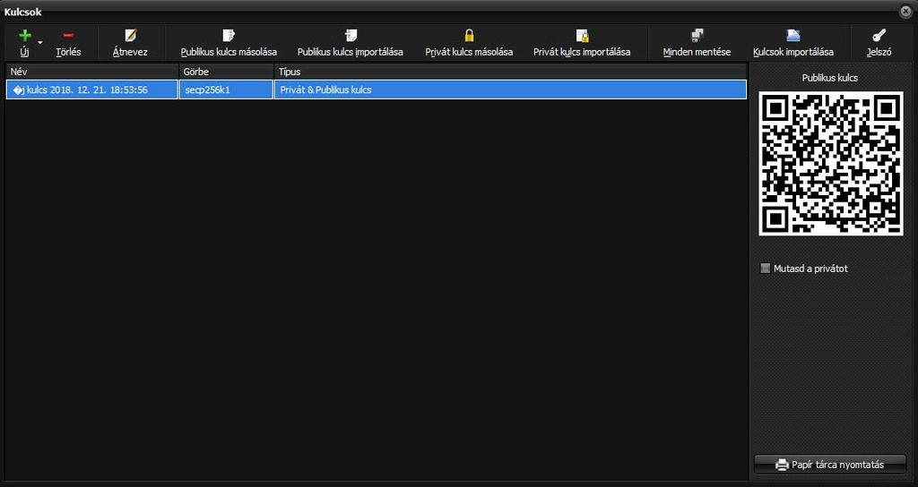Screen dimensions: 918x487
Task: Enable the Mutasd a privátot checkbox
Action: pos(765,269)
